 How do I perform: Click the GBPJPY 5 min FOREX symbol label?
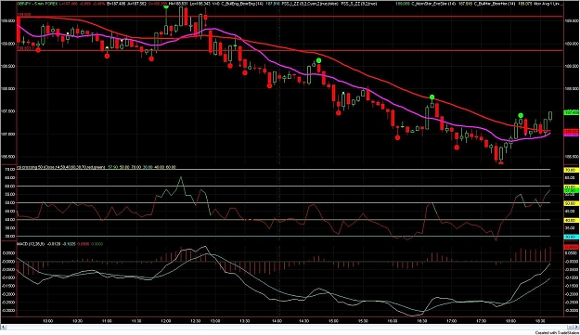(x=36, y=4)
